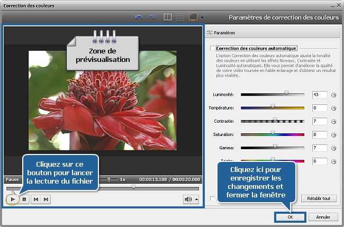Select the split view layout icon
The width and height of the screenshot is (344, 227).
point(168,17)
